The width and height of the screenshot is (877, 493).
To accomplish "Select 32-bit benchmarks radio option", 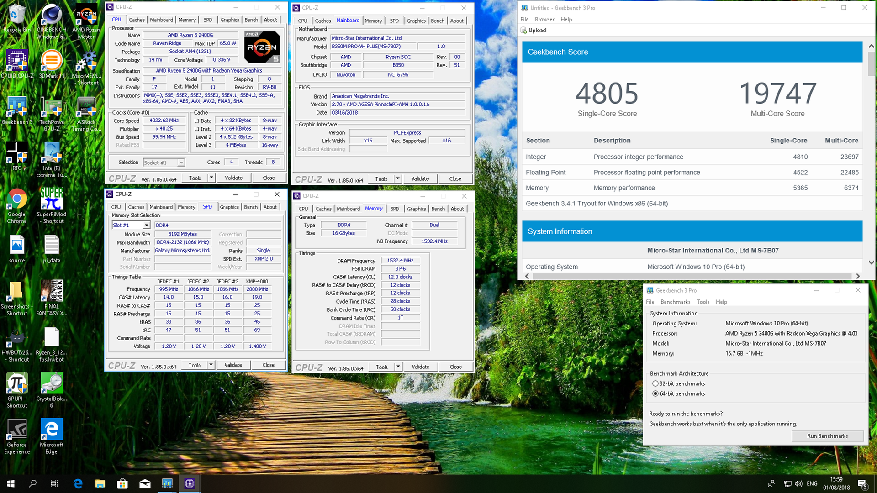I will coord(655,384).
